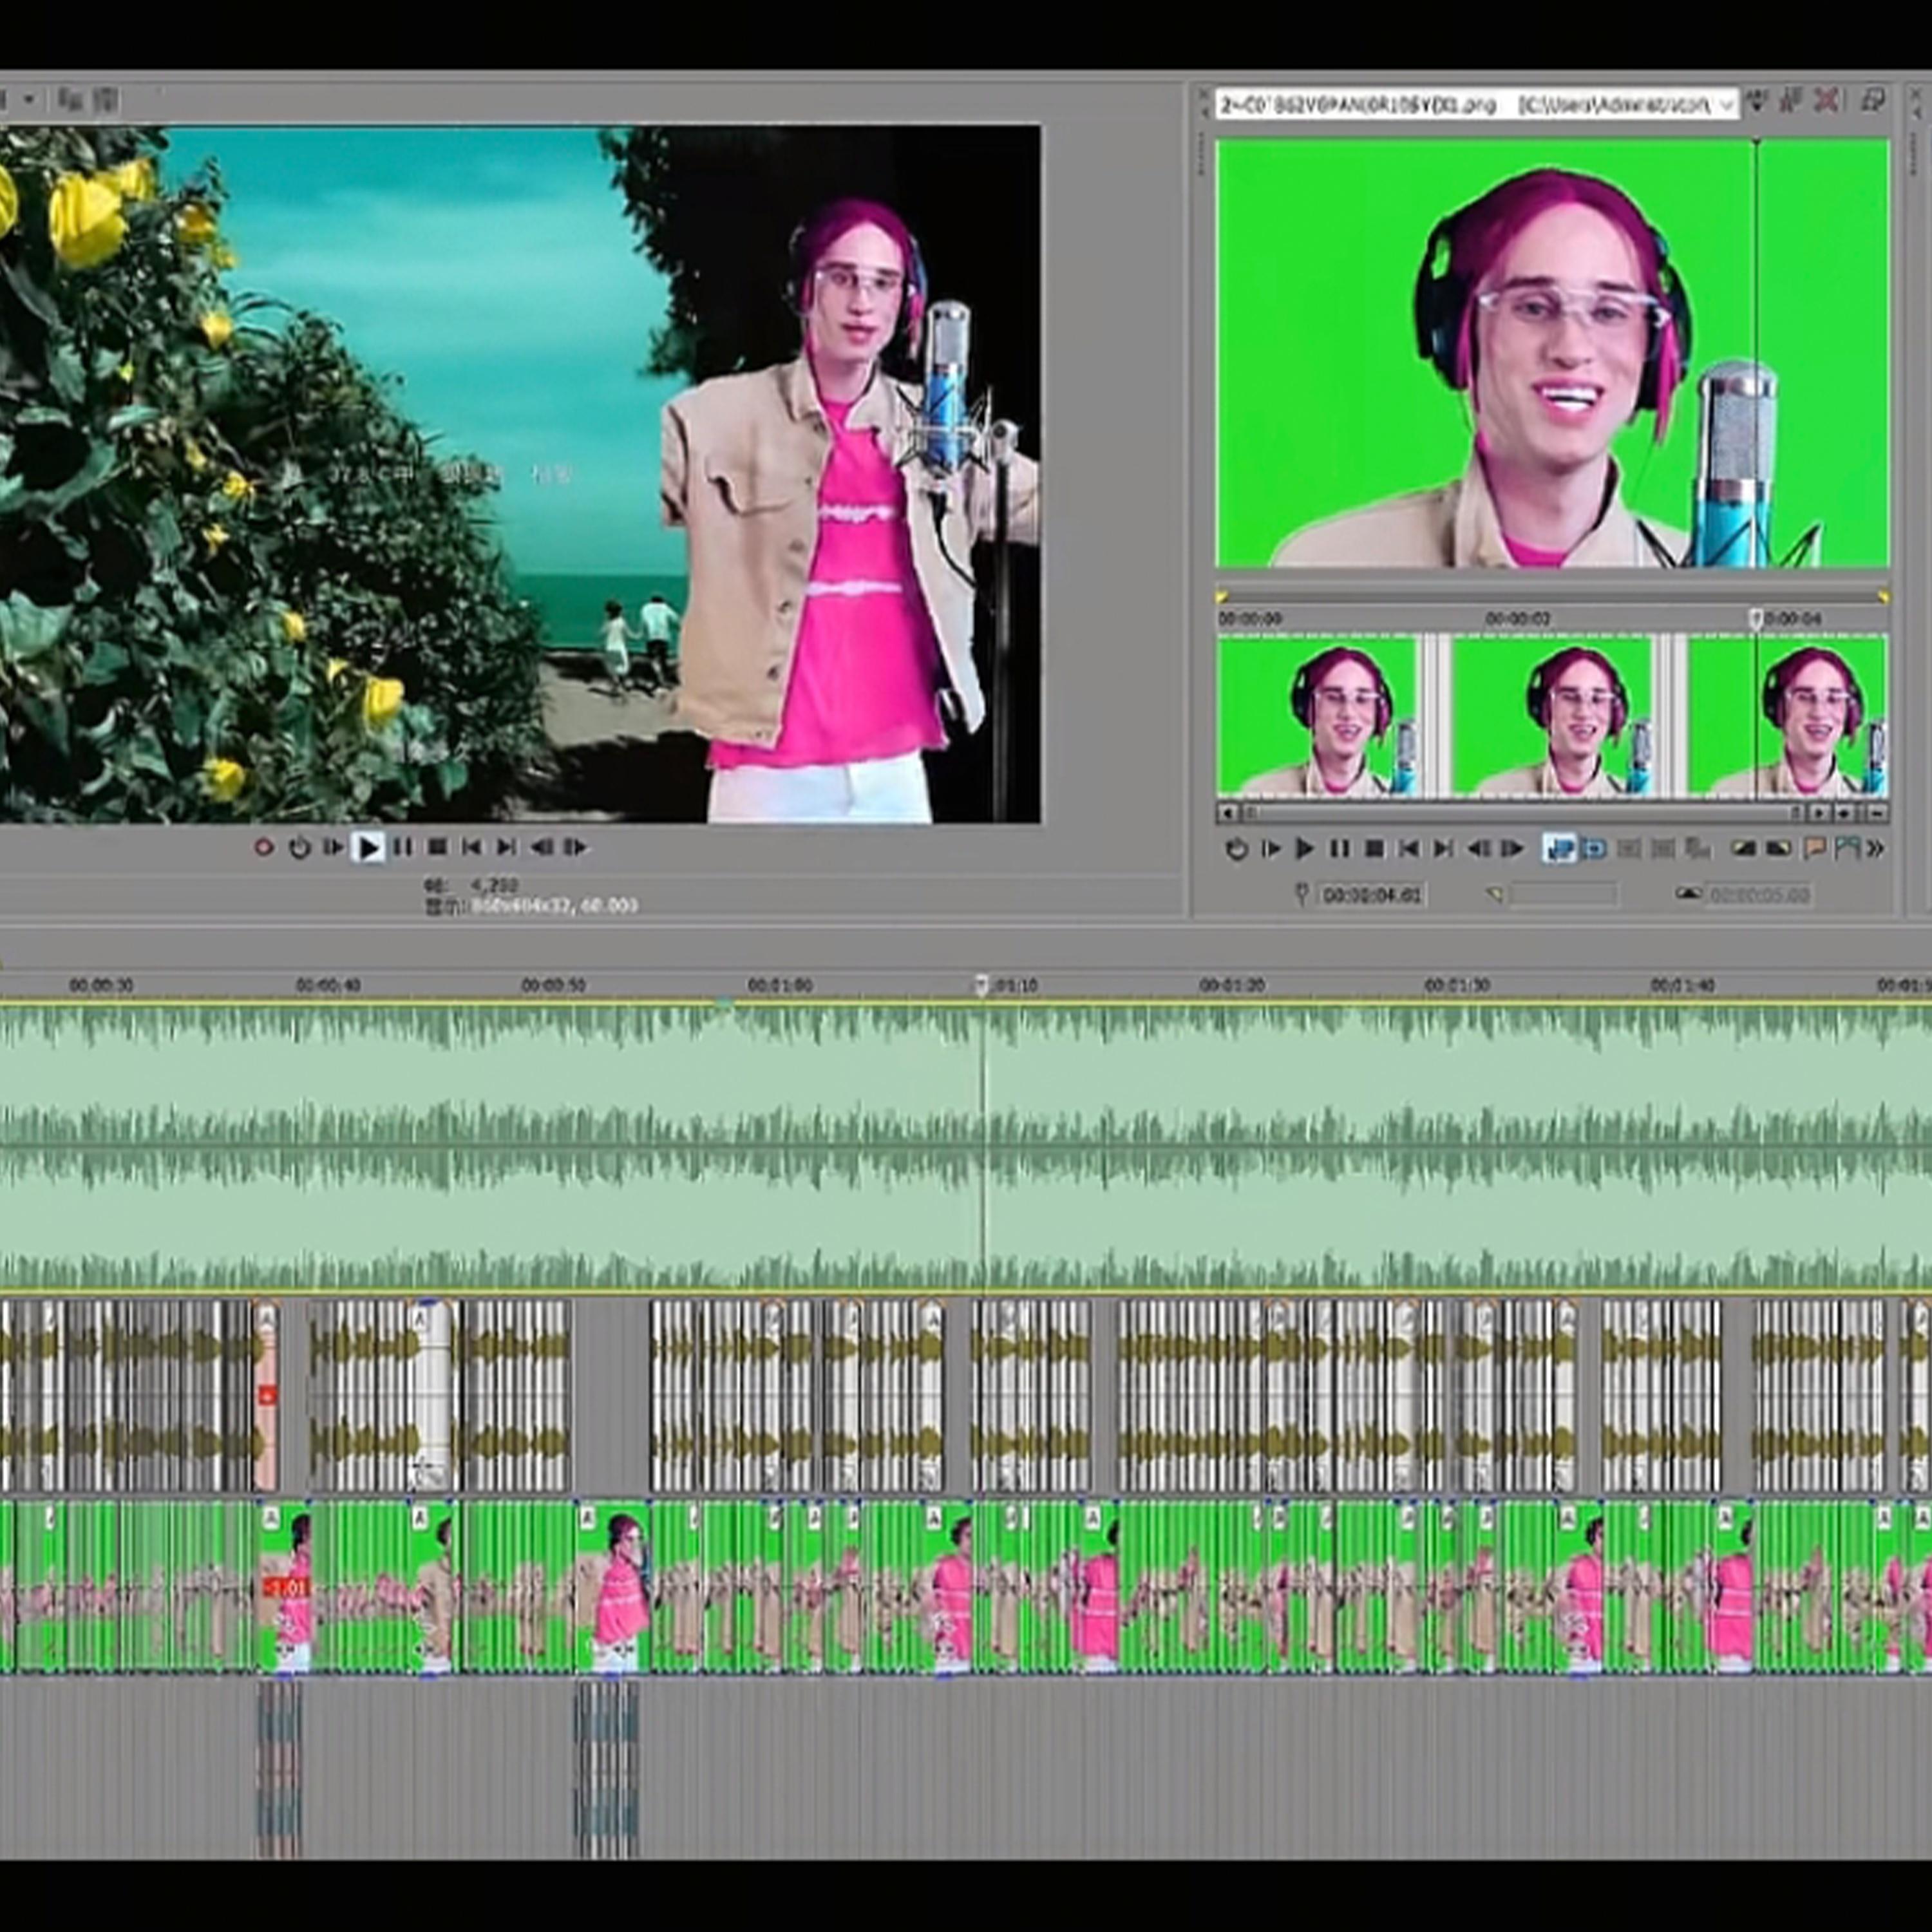The height and width of the screenshot is (1932, 1932).
Task: Click Record button in preview transport
Action: click(263, 848)
